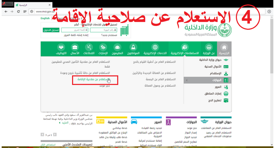The image size is (275, 148).
Task: Open المواطنون nav icon
Action: (x=133, y=47)
